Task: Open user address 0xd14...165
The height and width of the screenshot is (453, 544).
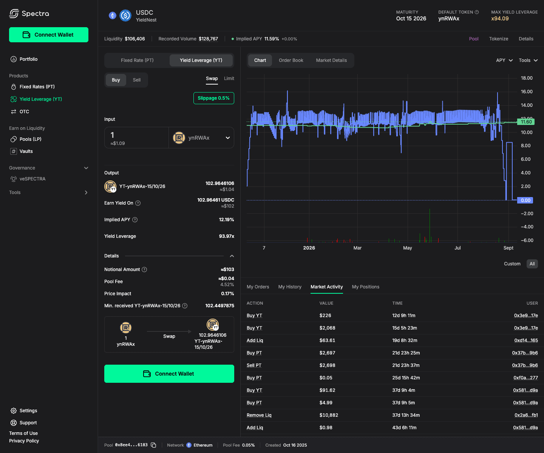Action: tap(526, 341)
